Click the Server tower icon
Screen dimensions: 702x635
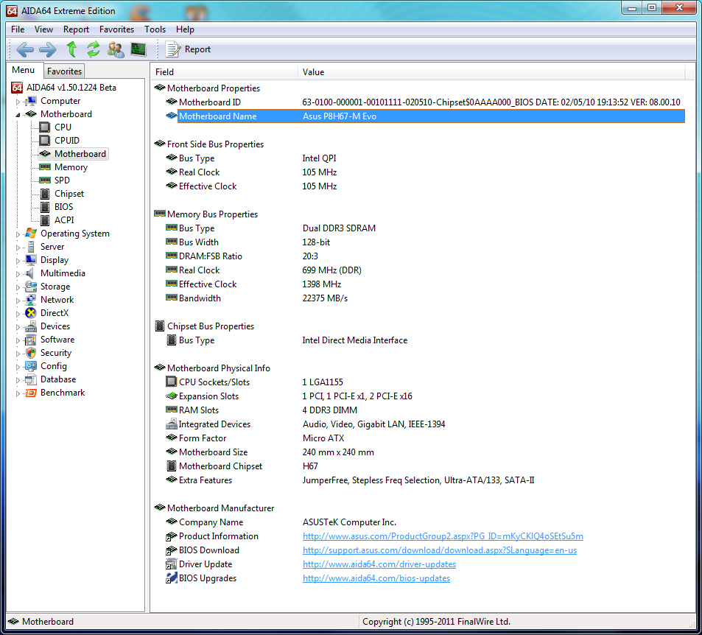[x=31, y=247]
